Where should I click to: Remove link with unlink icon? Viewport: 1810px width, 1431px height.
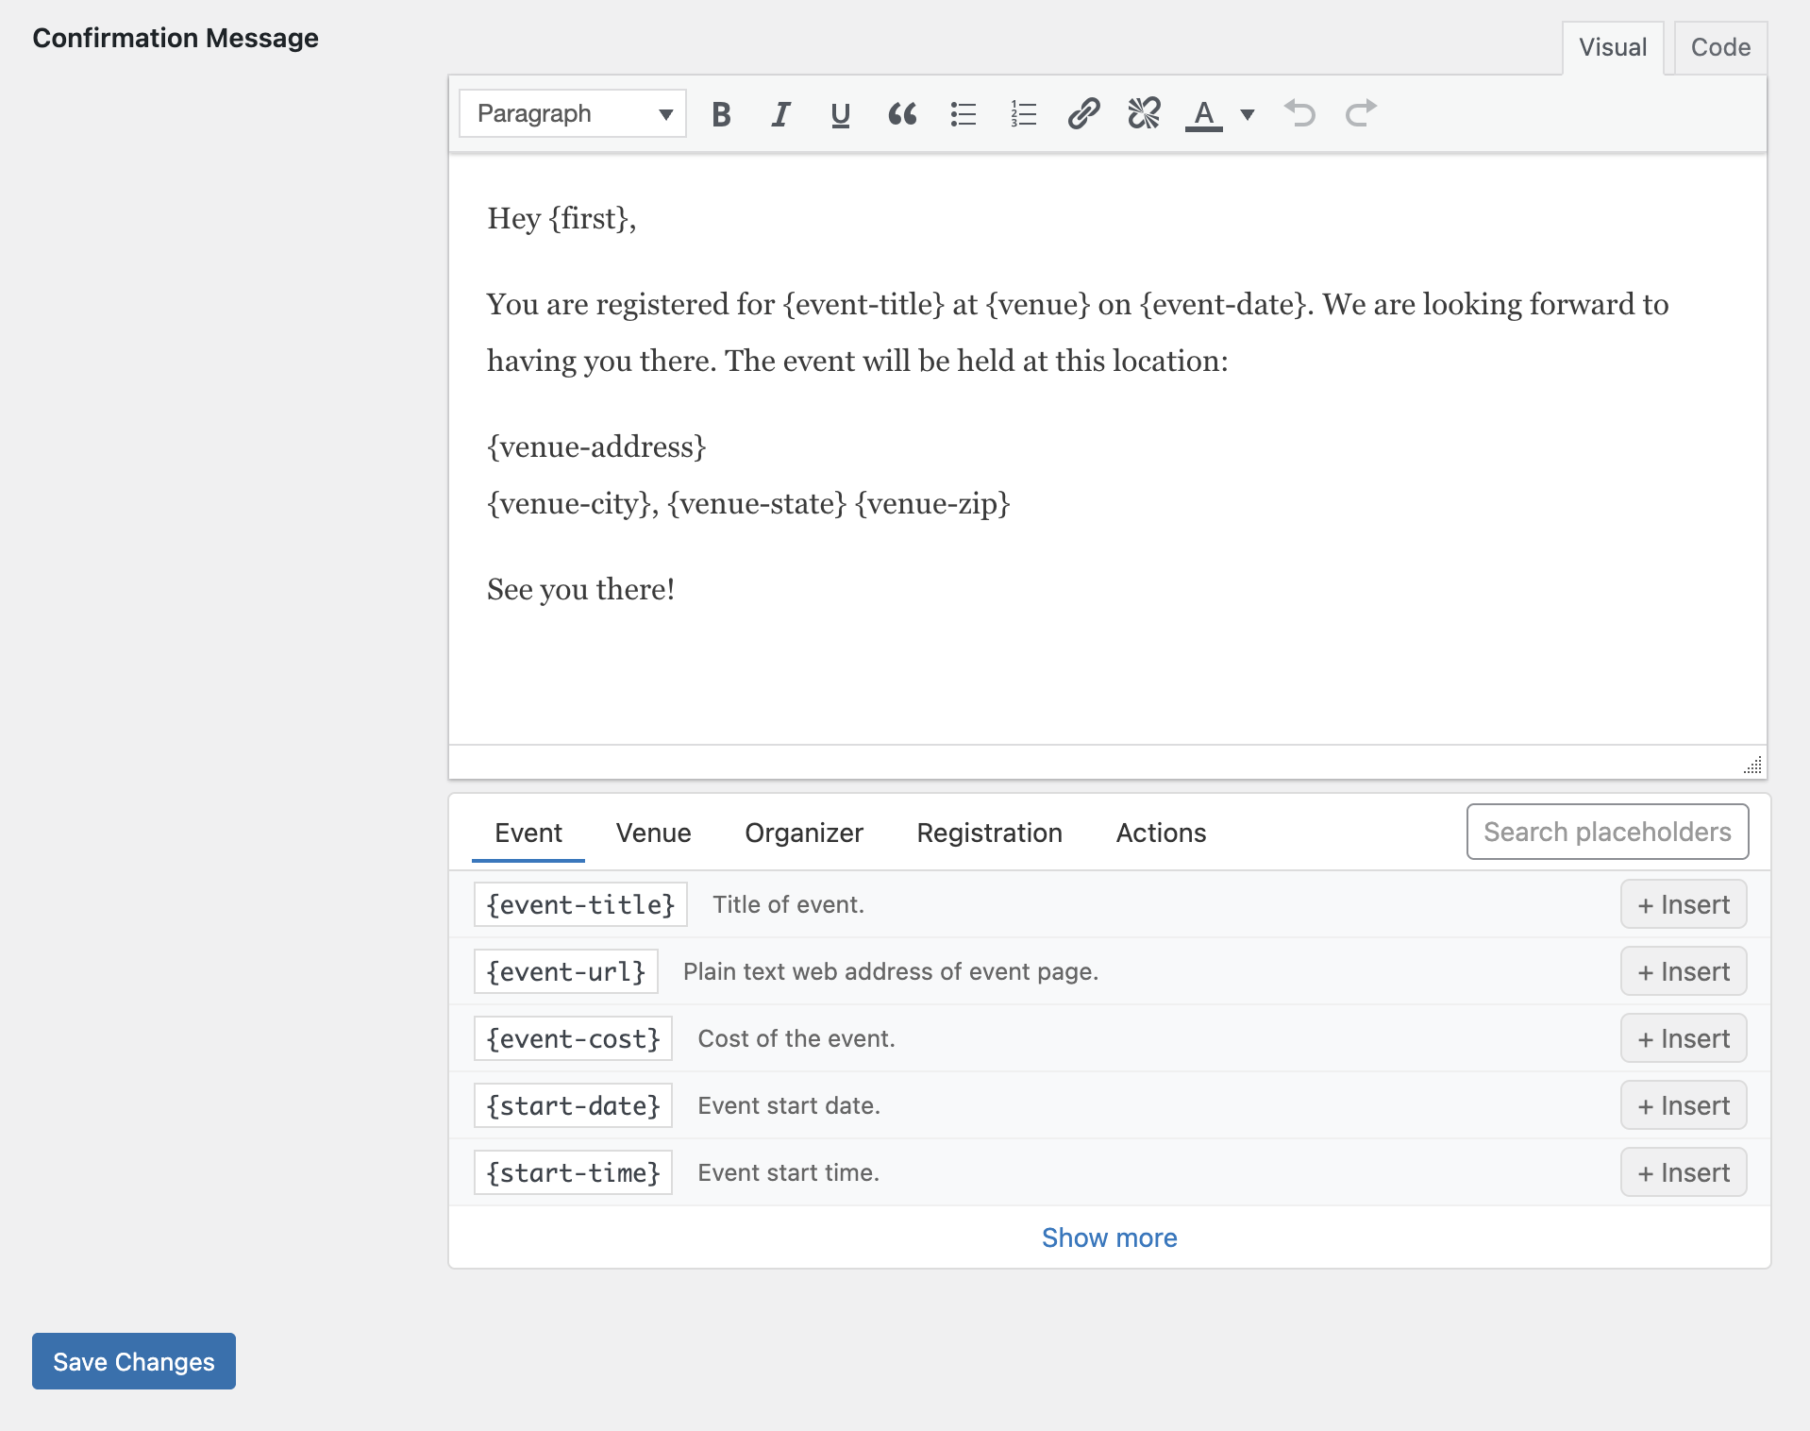click(x=1144, y=114)
